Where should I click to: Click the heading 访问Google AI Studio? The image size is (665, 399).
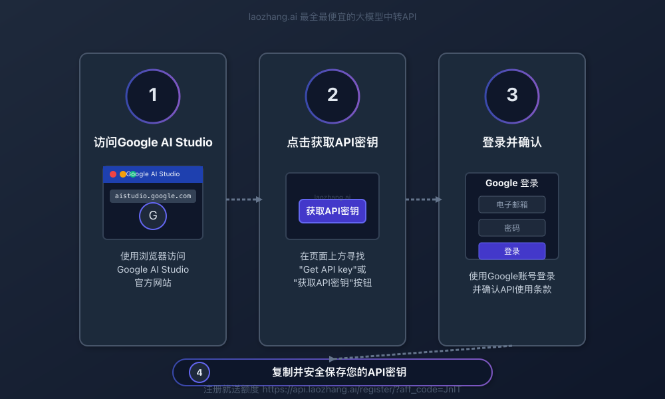pos(153,142)
